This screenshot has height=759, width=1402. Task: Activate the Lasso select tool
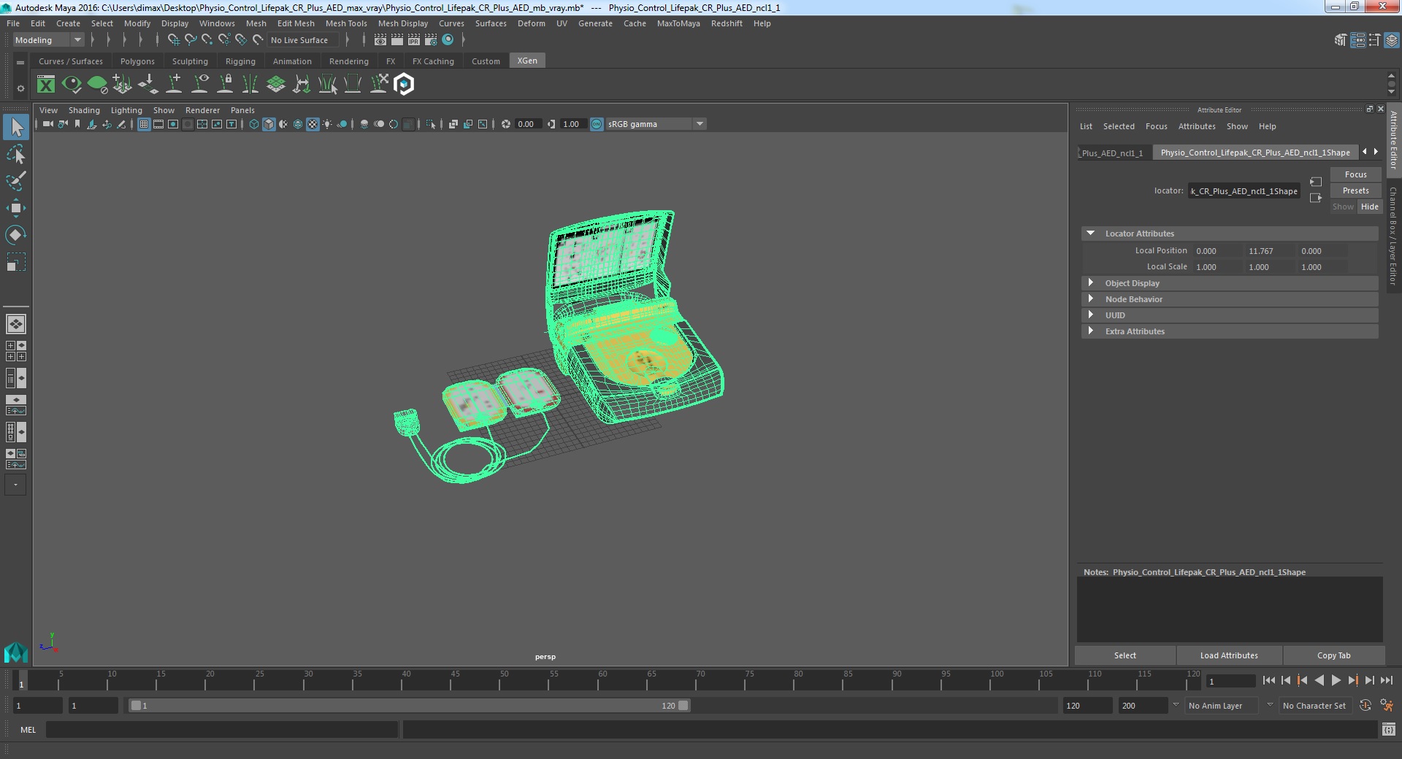pyautogui.click(x=16, y=154)
